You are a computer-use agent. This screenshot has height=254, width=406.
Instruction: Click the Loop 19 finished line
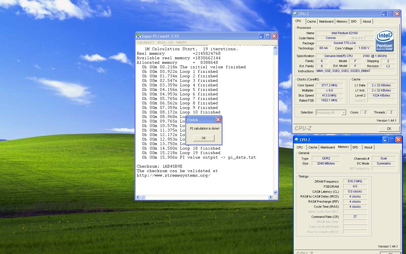pyautogui.click(x=181, y=153)
